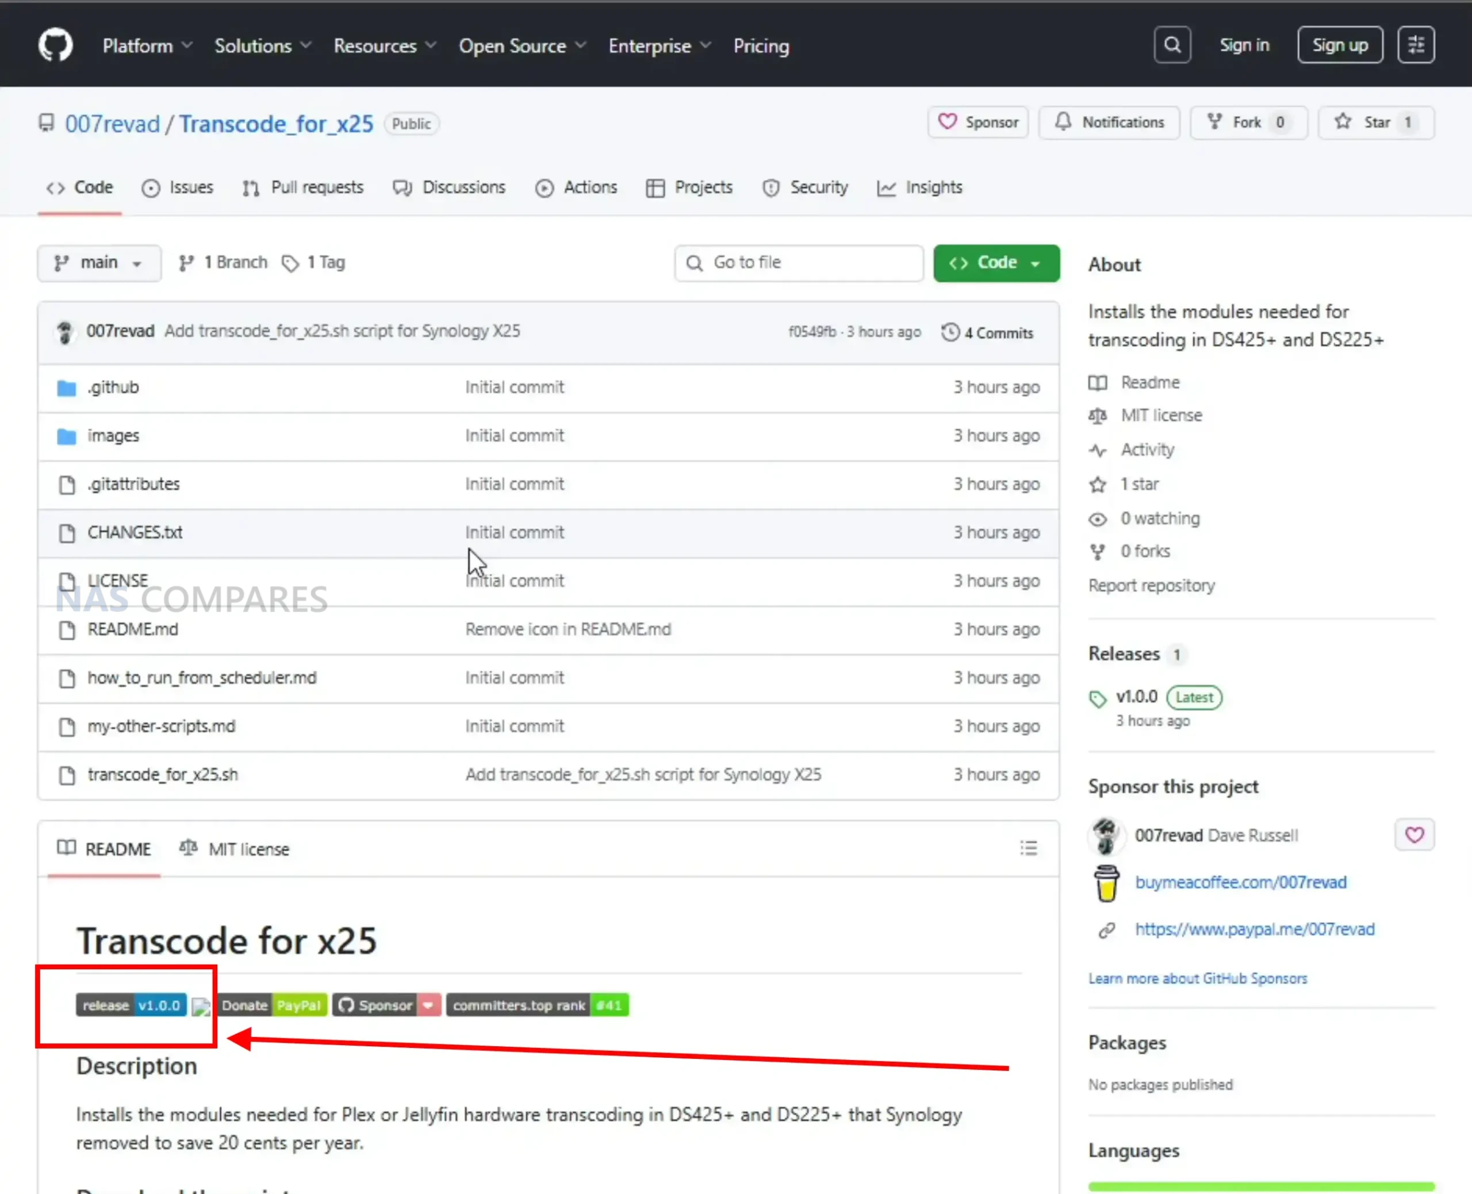Open the Open Source menu
Image resolution: width=1472 pixels, height=1194 pixels.
coord(522,46)
